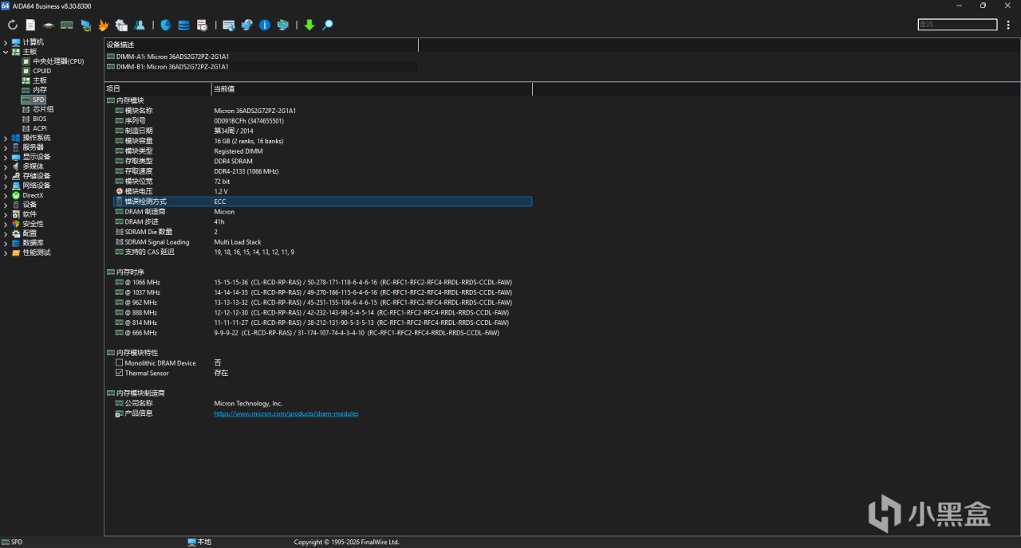The height and width of the screenshot is (548, 1021).
Task: Select the @ 1066 MHz timing row
Action: pos(323,282)
